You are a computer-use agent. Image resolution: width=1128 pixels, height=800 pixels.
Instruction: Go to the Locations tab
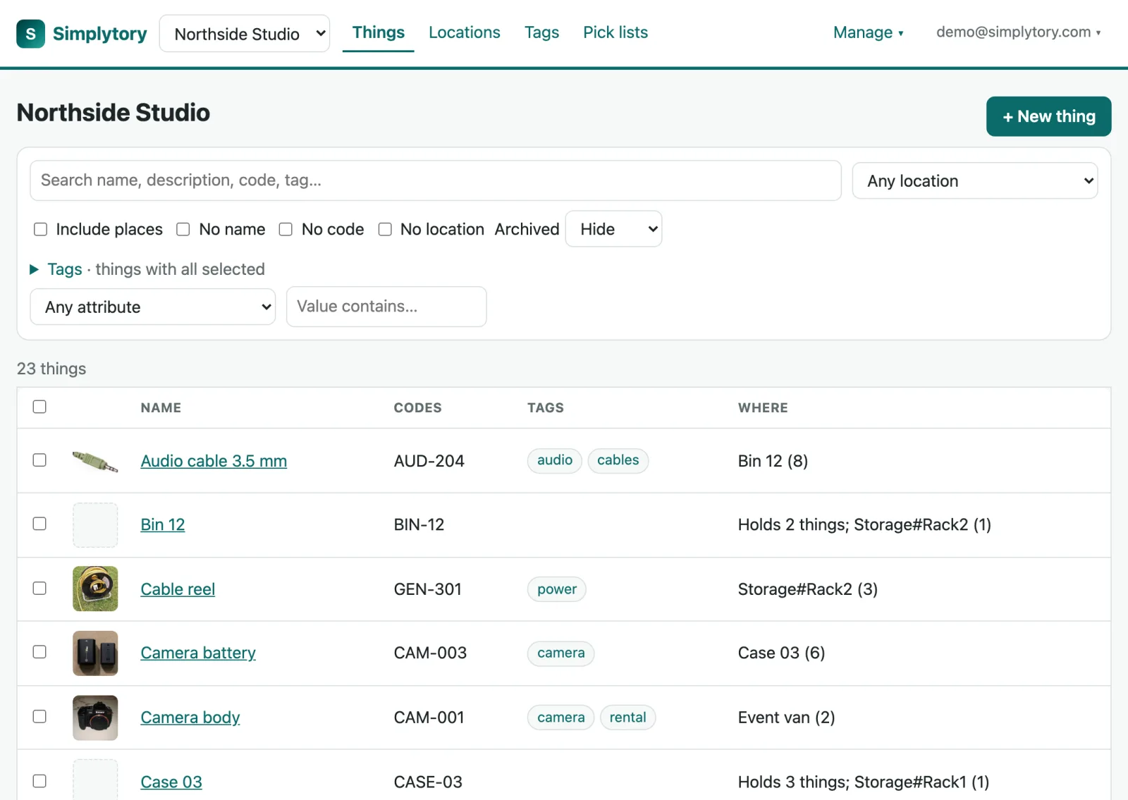coord(465,32)
